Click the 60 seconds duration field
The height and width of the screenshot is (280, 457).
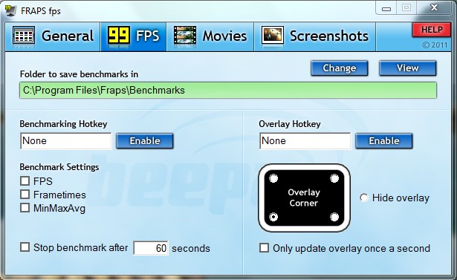(151, 248)
